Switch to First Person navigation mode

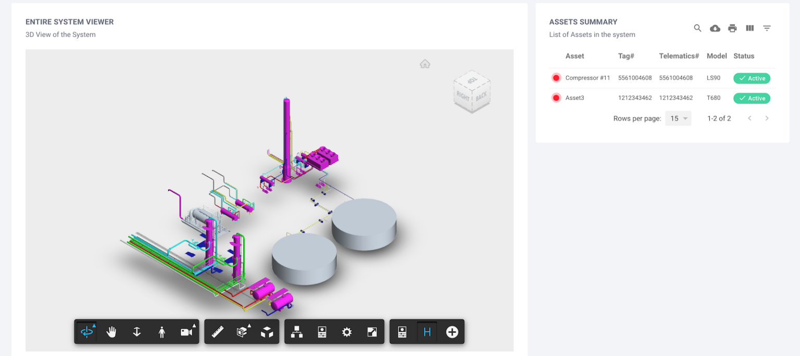click(161, 332)
